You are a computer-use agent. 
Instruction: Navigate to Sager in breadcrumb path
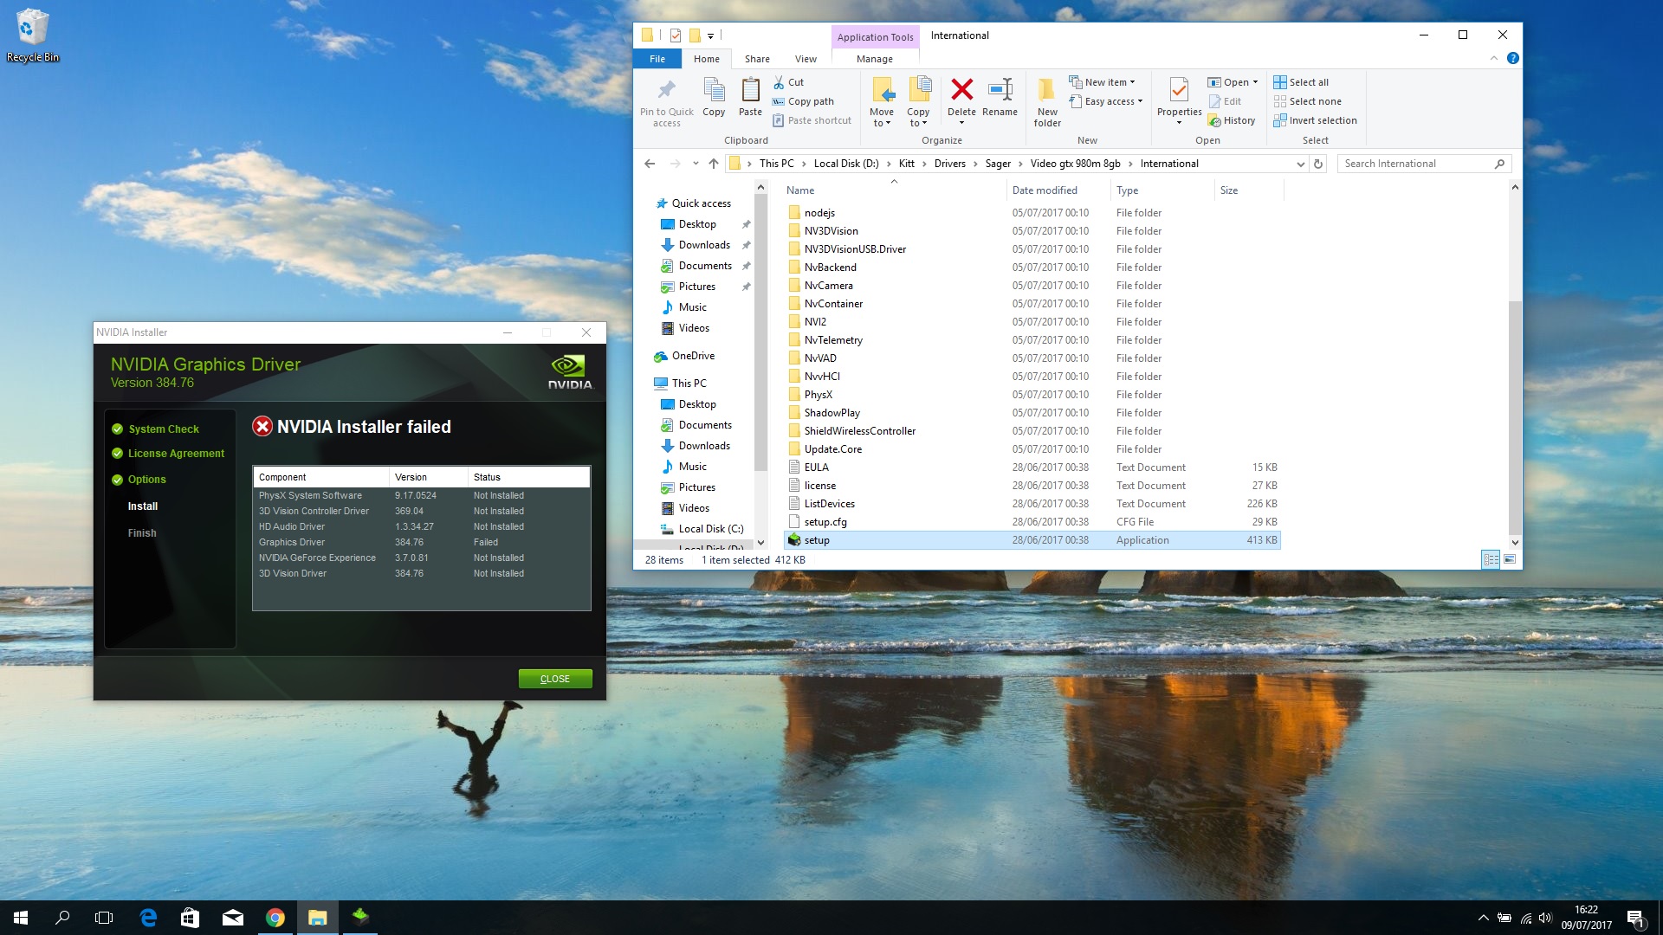point(998,164)
